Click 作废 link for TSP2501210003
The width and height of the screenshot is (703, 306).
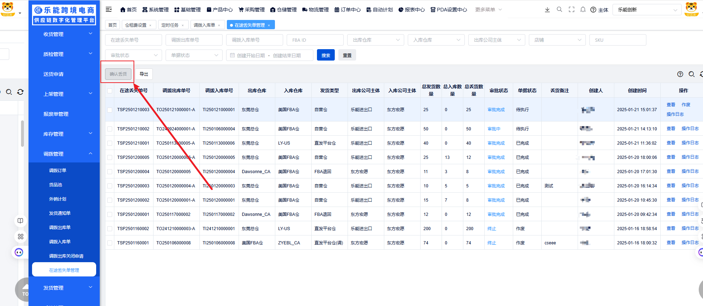pyautogui.click(x=686, y=105)
